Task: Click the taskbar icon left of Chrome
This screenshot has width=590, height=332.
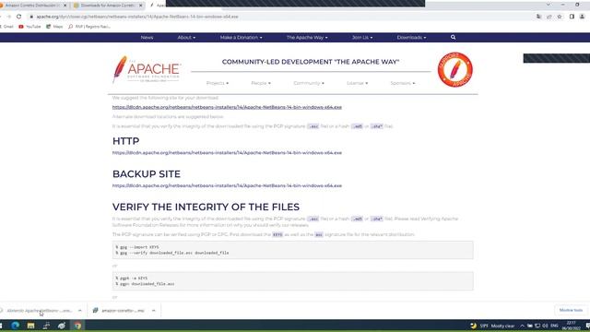Action: click(62, 326)
